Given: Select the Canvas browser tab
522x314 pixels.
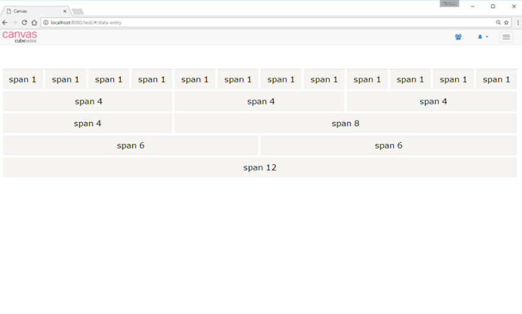Looking at the screenshot, I should [34, 11].
